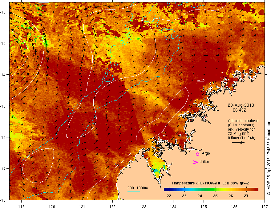Click longitude axis label 126
Screen dimensions: 271x209
234,207
